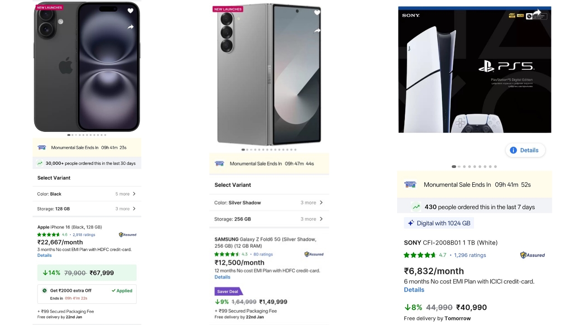Expand 3 more Galaxy Silver Shadow color options
Viewport: 579px width, 325px height.
click(311, 203)
